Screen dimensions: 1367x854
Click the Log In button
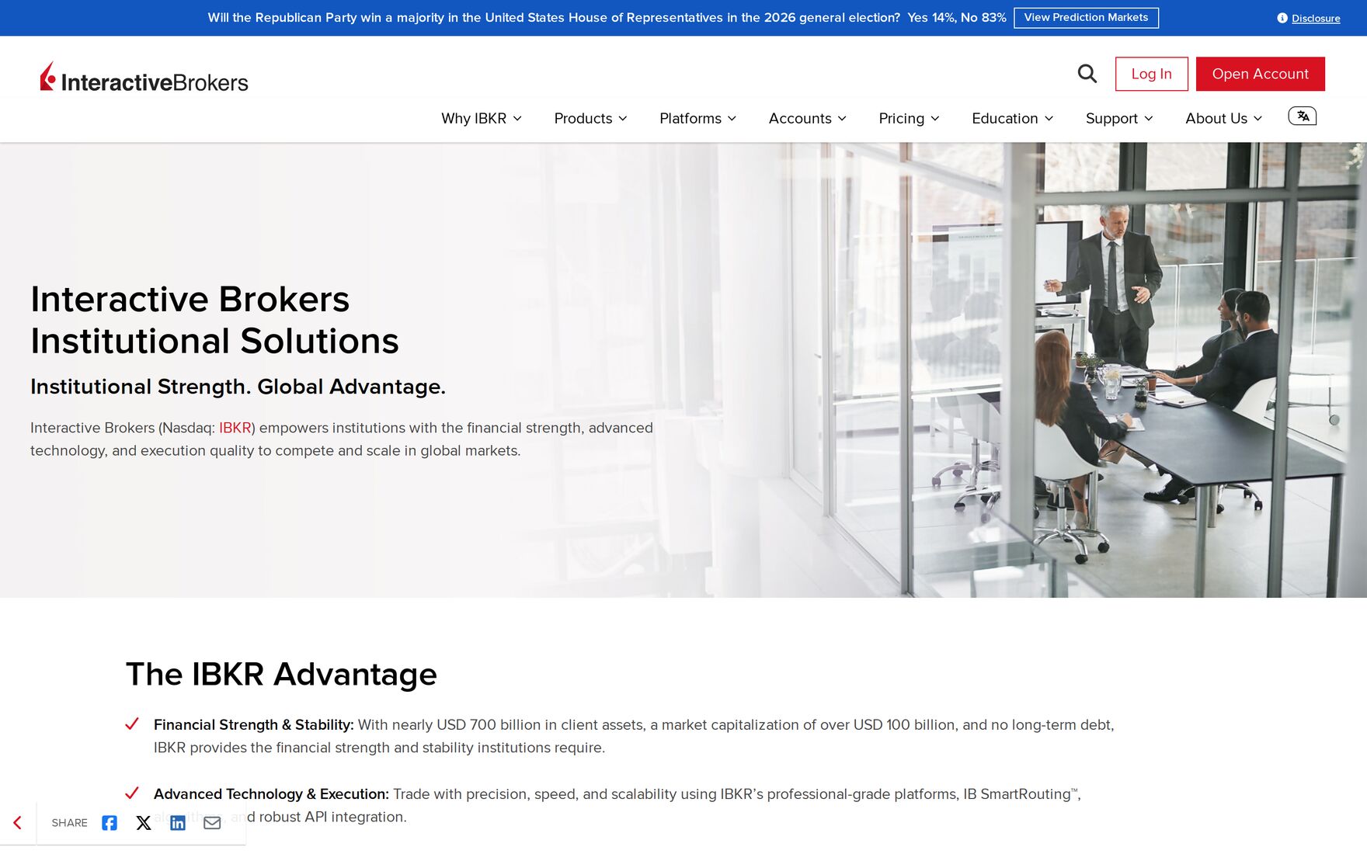1152,74
